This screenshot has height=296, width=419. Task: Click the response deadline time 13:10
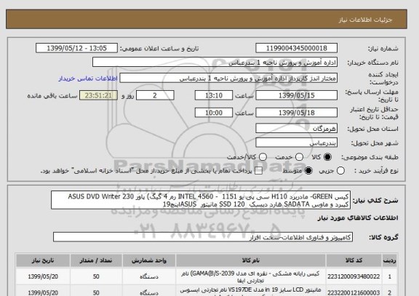[214, 95]
